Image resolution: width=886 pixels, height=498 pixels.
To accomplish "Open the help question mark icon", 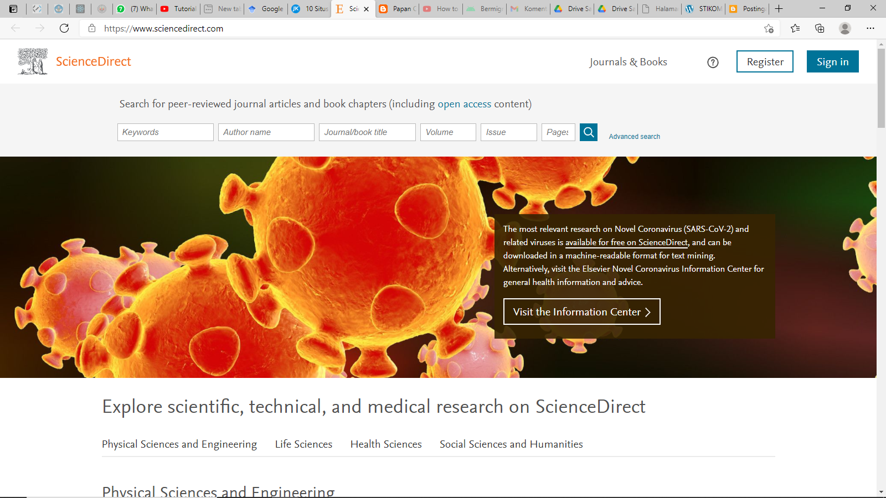I will 713,63.
